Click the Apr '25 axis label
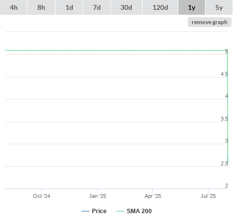 point(153,196)
